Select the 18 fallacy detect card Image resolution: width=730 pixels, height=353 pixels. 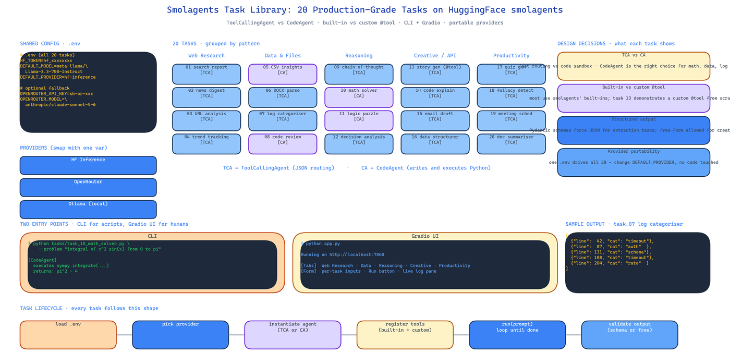[511, 98]
